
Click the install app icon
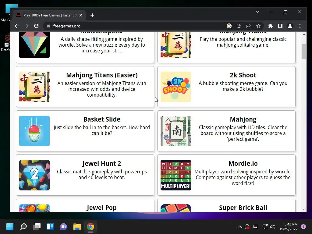click(239, 26)
